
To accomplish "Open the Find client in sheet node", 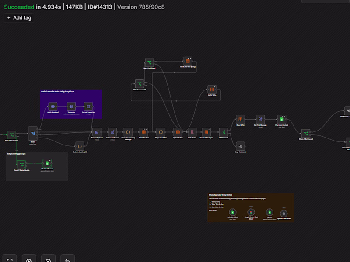I will point(282,119).
